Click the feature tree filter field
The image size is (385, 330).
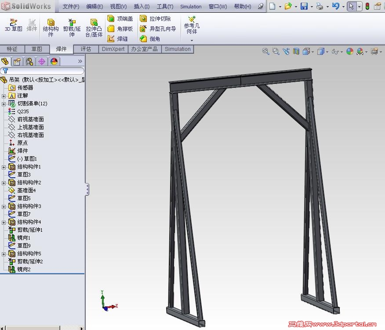[42, 71]
